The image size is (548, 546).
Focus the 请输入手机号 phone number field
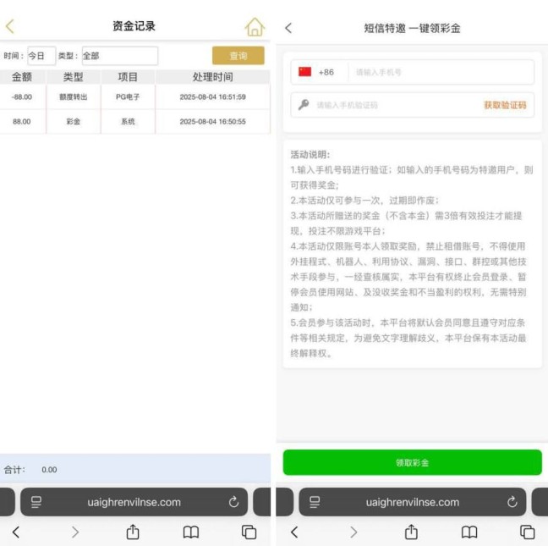[440, 72]
